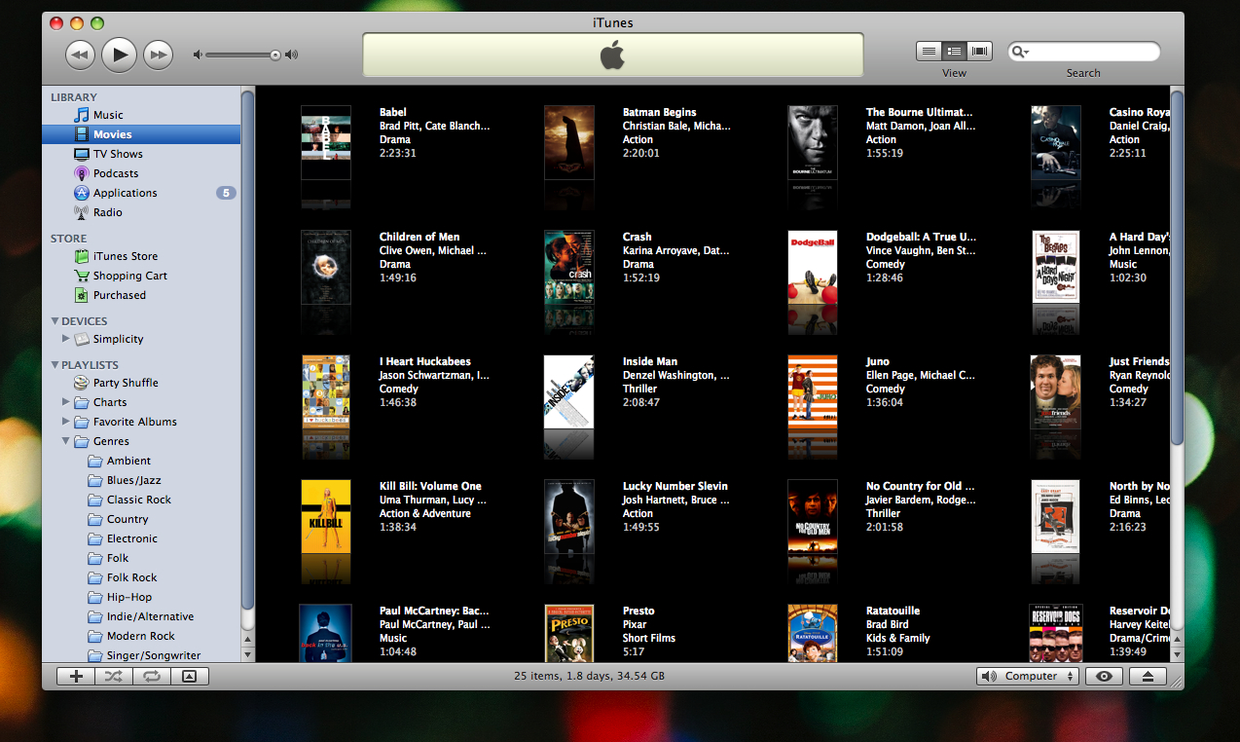Open the Computer speaker output dropdown

pos(1028,676)
